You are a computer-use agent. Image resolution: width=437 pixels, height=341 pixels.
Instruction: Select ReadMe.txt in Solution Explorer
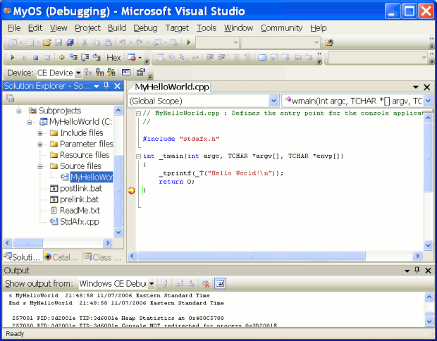[x=80, y=211]
